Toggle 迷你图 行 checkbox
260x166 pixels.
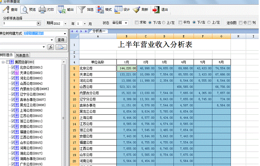coord(241,22)
